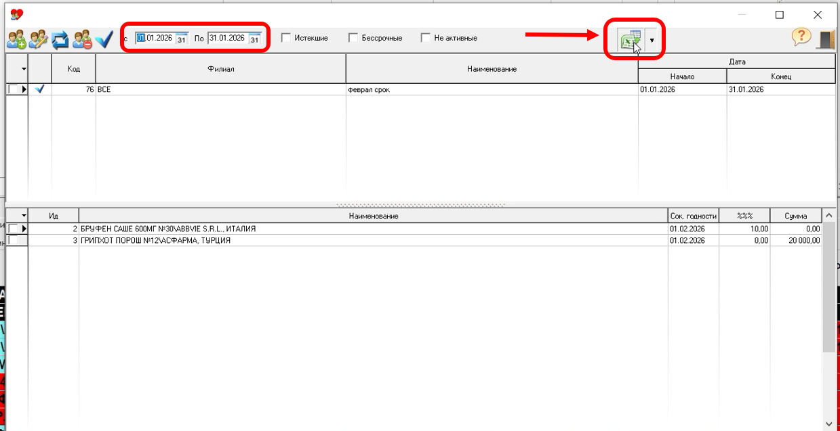Click the end date field 31.01.2026 in toolbar
Viewport: 840px width, 431px height.
point(228,39)
